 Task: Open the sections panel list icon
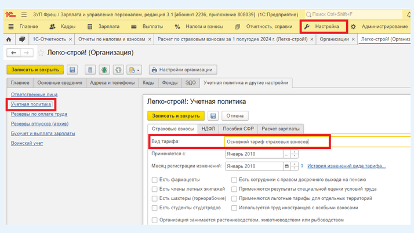coord(11,27)
